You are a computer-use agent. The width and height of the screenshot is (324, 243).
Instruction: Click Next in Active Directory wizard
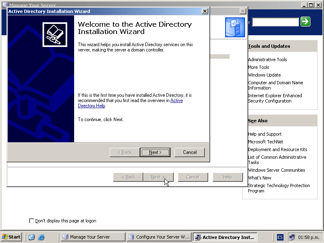point(155,152)
